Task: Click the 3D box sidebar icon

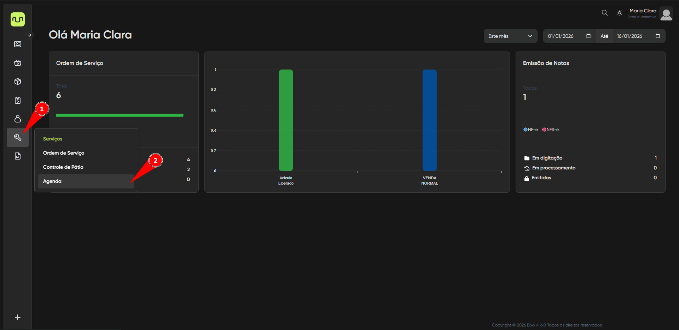Action: pos(18,82)
